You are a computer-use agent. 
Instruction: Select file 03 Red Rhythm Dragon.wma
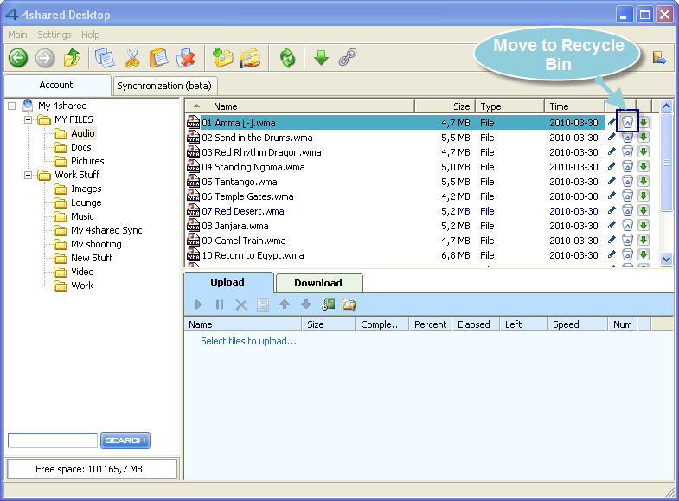pos(261,152)
